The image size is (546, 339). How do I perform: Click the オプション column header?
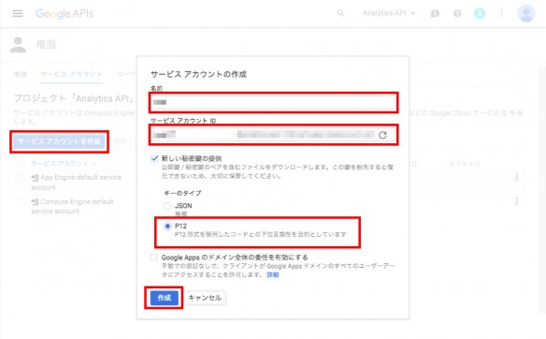click(x=464, y=163)
